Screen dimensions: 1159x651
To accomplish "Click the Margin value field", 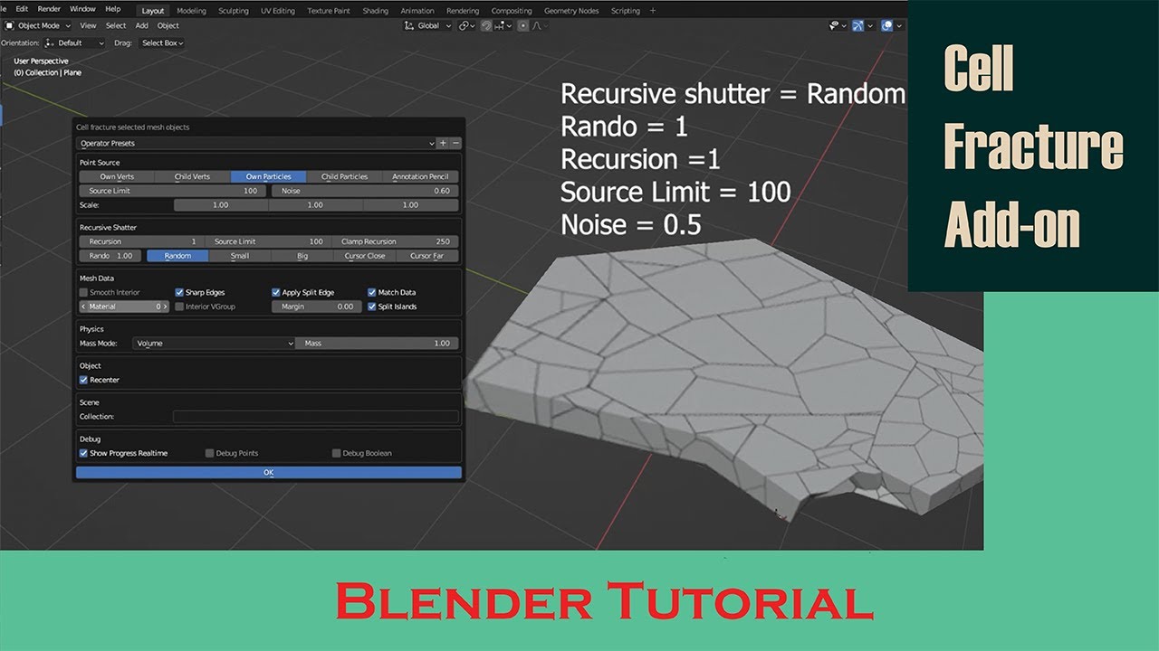I will point(317,307).
